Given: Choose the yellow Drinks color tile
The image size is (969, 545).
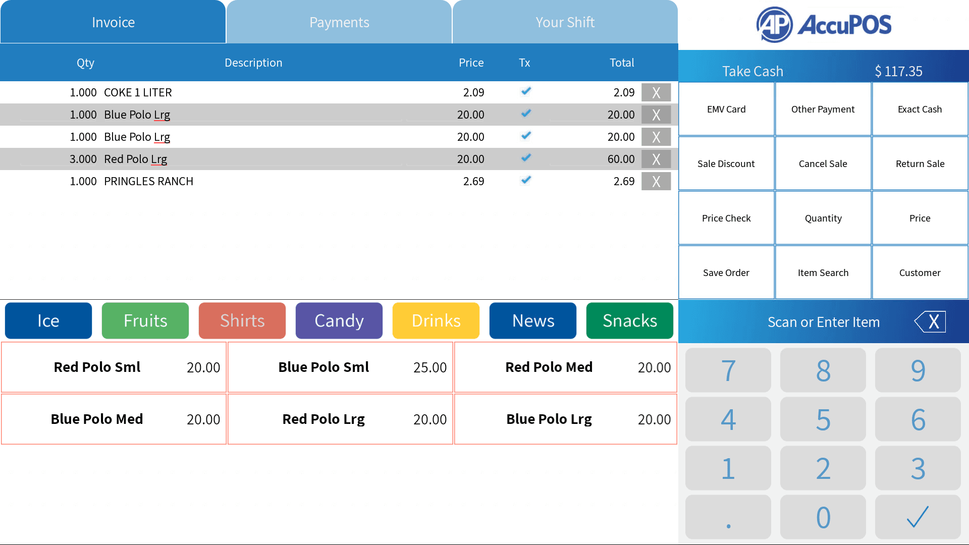Looking at the screenshot, I should click(436, 320).
